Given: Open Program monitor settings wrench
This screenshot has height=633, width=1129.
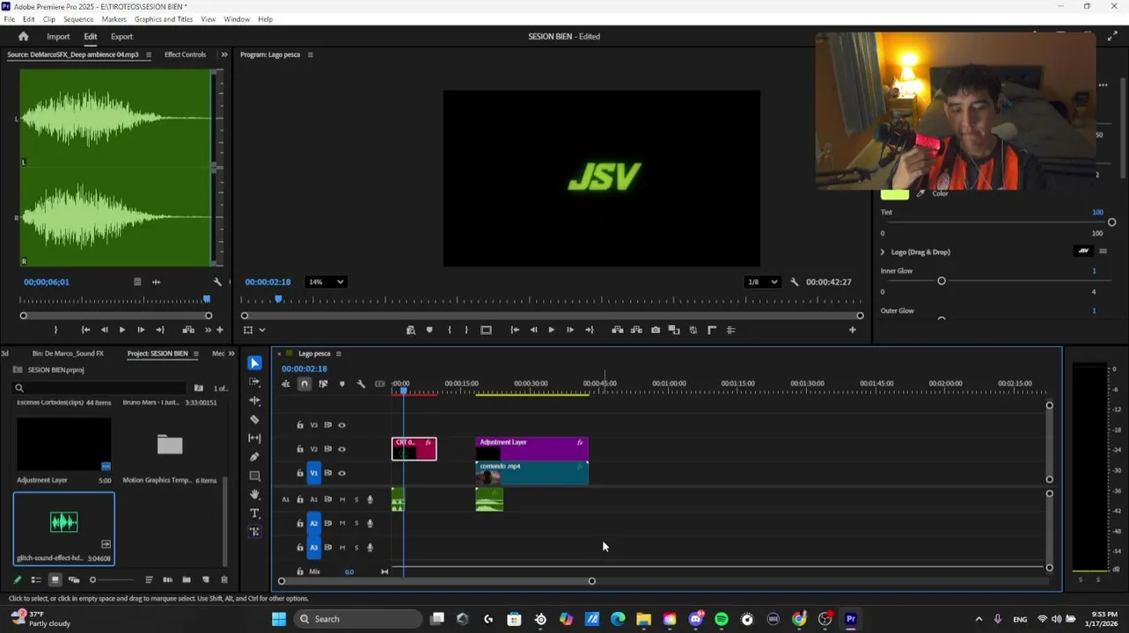Looking at the screenshot, I should pyautogui.click(x=795, y=282).
